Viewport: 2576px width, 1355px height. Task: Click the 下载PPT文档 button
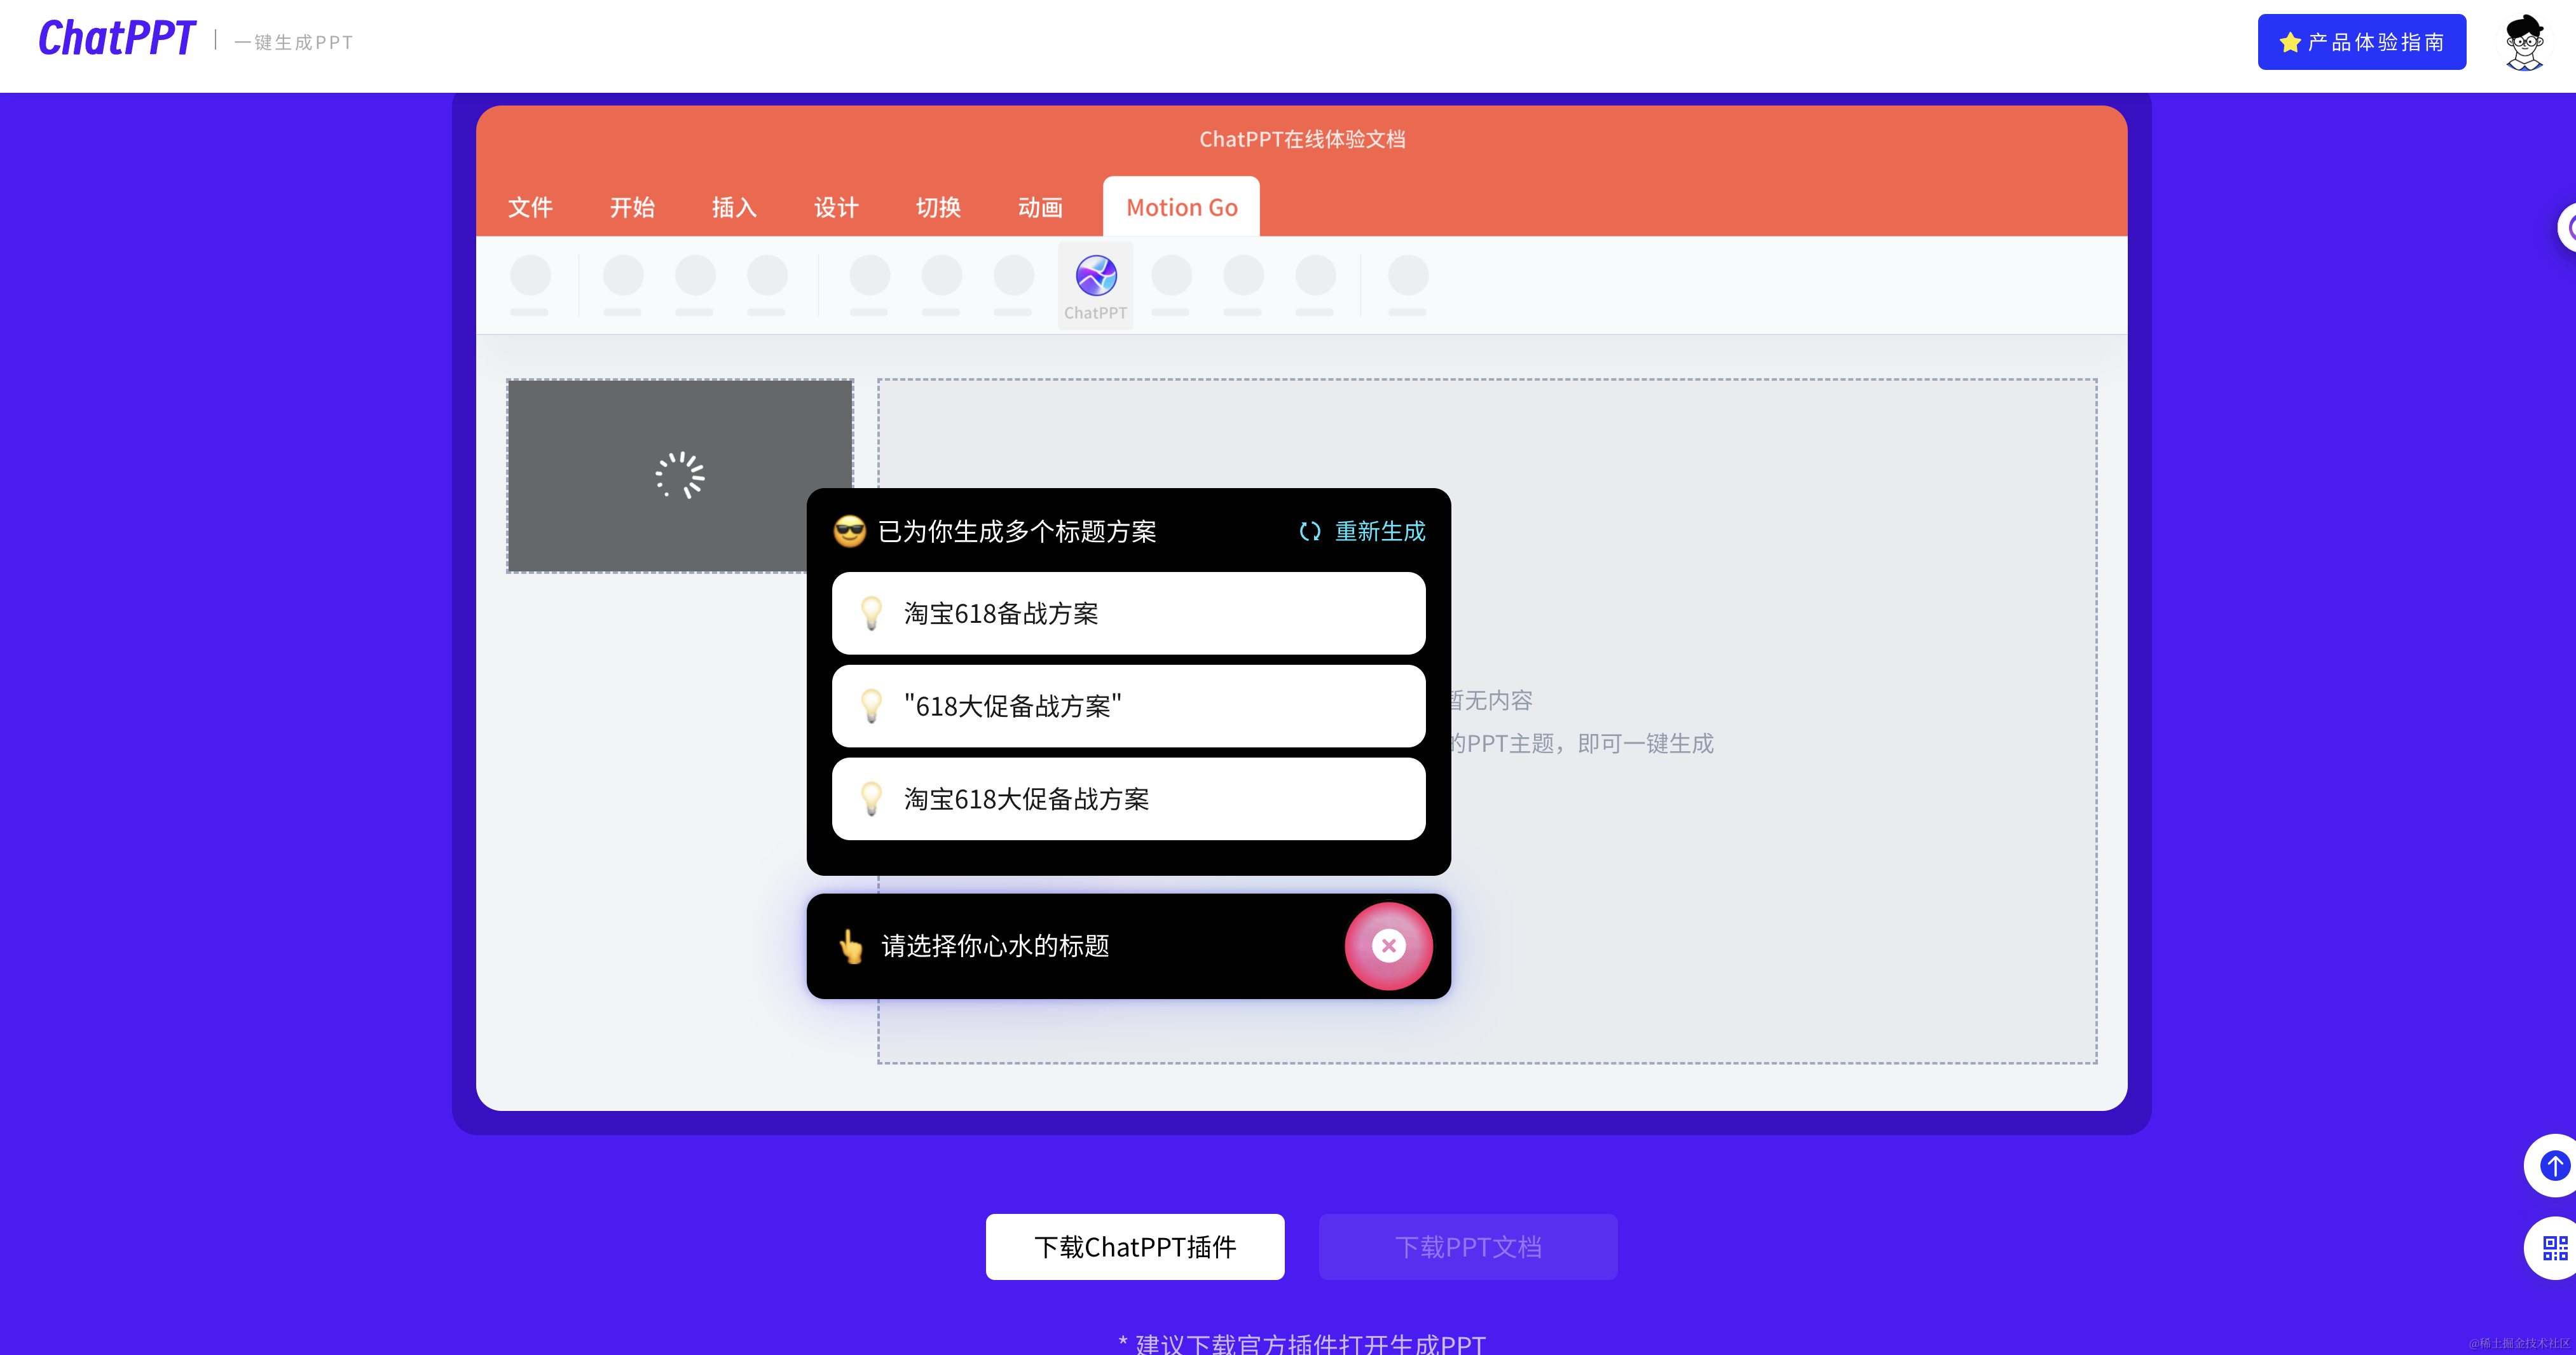pos(1467,1247)
